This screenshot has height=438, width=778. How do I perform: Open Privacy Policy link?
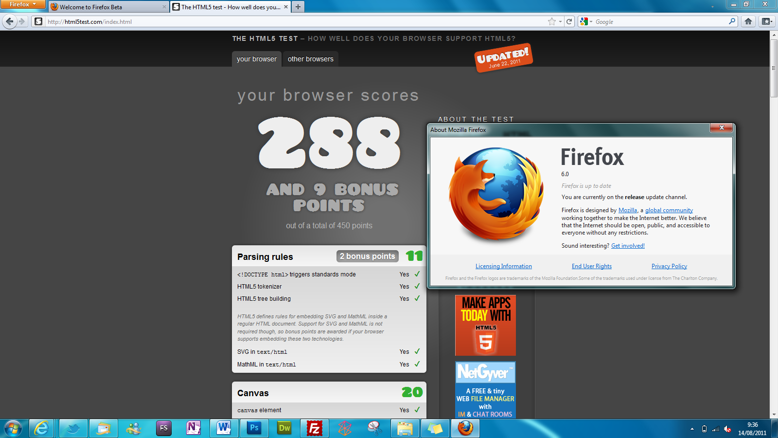pyautogui.click(x=669, y=266)
